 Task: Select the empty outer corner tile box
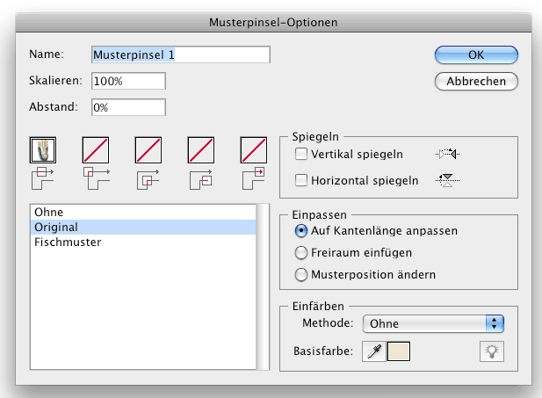click(x=96, y=149)
